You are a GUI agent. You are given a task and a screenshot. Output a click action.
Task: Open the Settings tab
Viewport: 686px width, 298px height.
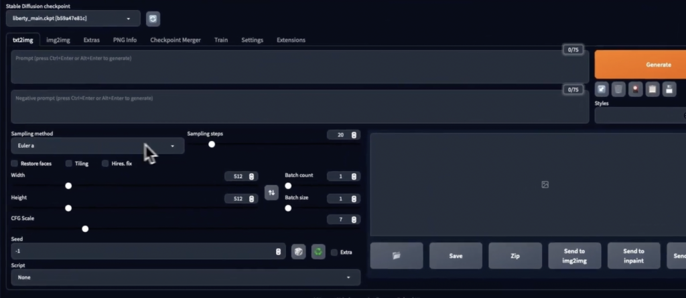pyautogui.click(x=253, y=39)
